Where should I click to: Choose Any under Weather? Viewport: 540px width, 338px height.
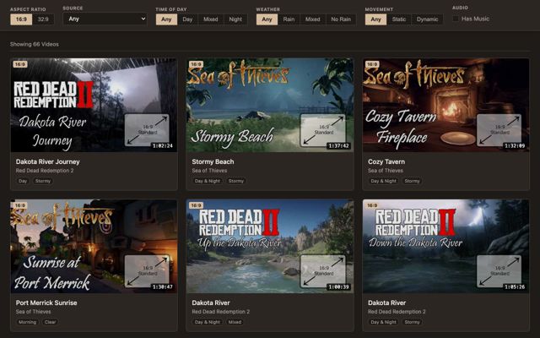(x=267, y=19)
